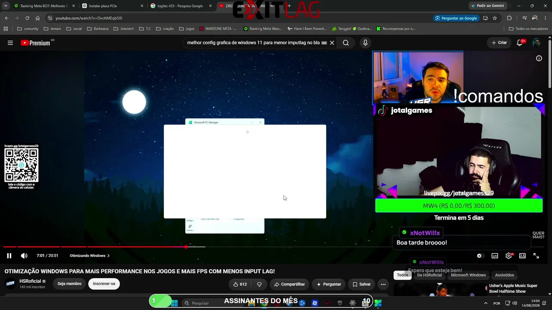The height and width of the screenshot is (310, 552).
Task: Go to YouTube Premium home logo
Action: click(35, 43)
